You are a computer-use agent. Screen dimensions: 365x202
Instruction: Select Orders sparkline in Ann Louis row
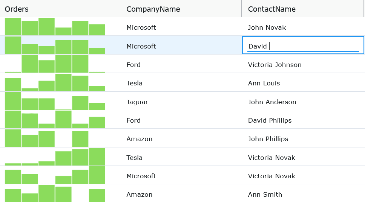click(55, 82)
